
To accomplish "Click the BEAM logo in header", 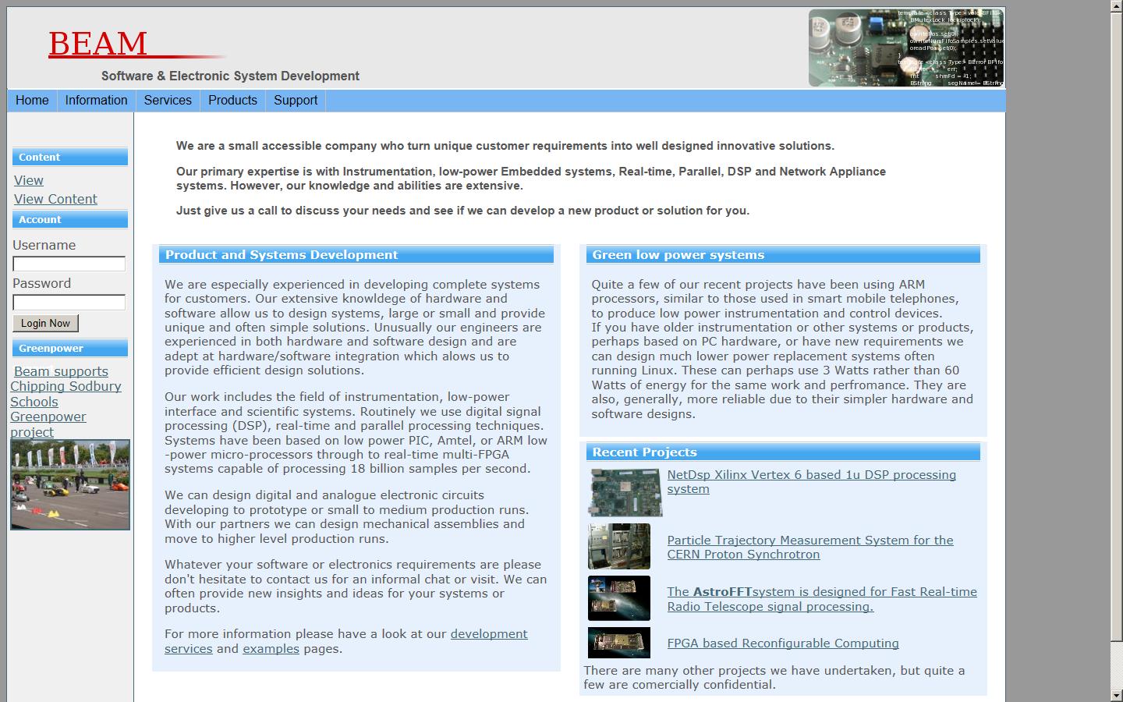I will (x=98, y=44).
